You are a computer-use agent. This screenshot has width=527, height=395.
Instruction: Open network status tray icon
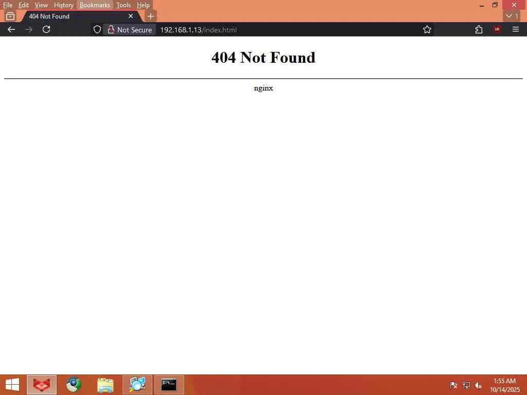pos(466,385)
